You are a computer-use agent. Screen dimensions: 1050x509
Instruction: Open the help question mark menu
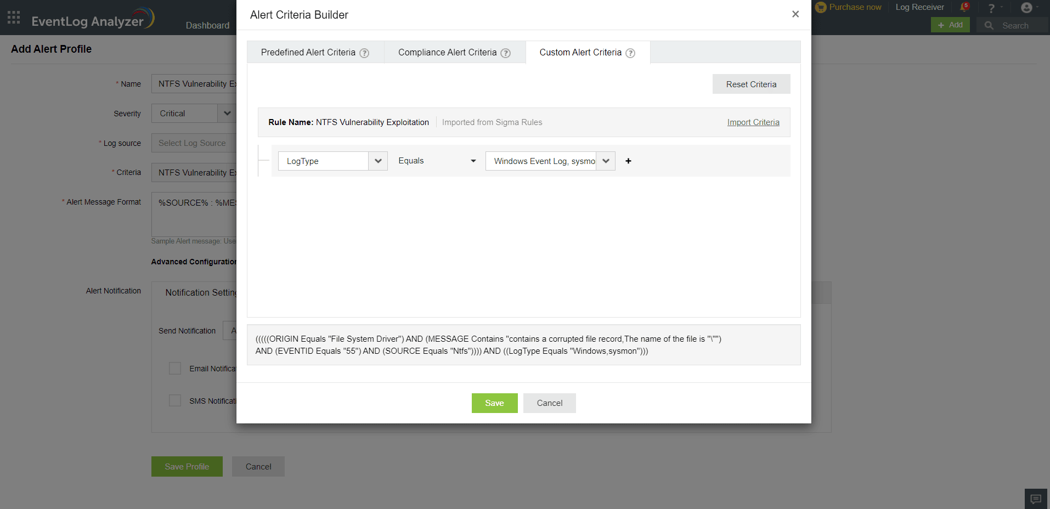tap(991, 8)
